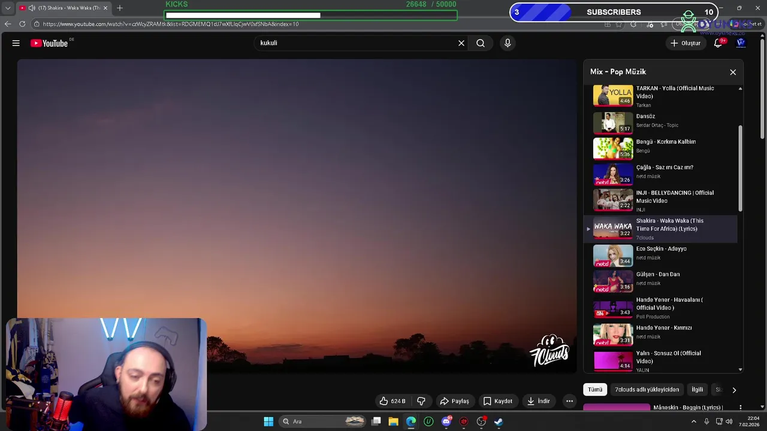Play Ece Seçkin - Adeyyo
Viewport: 767px width, 431px height.
pyautogui.click(x=660, y=255)
